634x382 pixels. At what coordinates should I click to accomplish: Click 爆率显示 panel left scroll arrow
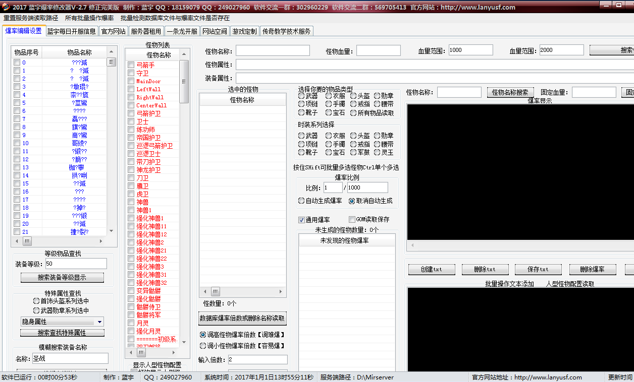coord(412,245)
